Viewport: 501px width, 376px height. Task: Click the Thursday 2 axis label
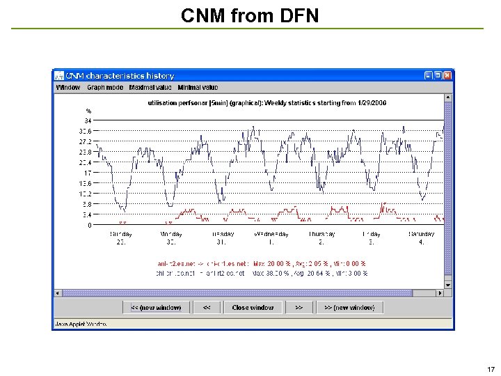click(x=321, y=238)
